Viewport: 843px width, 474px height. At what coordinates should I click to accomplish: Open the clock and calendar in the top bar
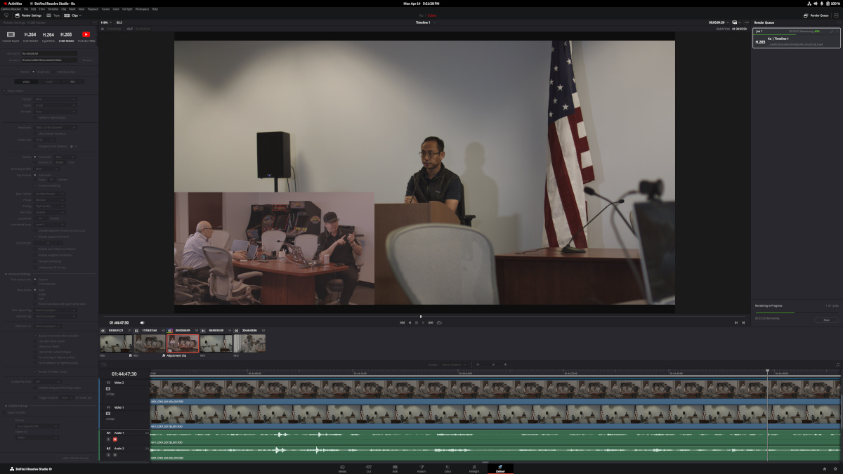coord(421,3)
